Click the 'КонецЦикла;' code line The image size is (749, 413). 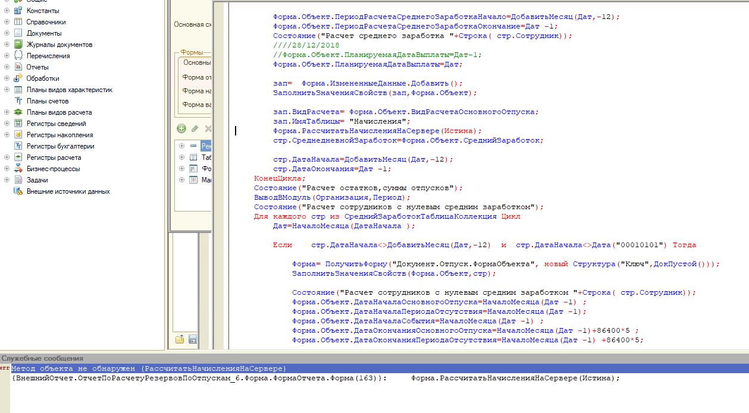tap(280, 178)
